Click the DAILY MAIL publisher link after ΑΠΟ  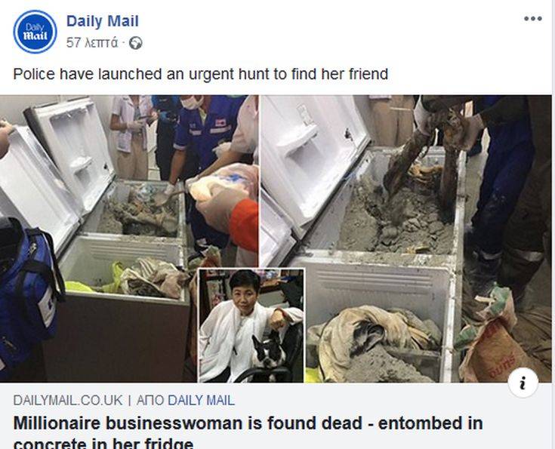pos(201,401)
